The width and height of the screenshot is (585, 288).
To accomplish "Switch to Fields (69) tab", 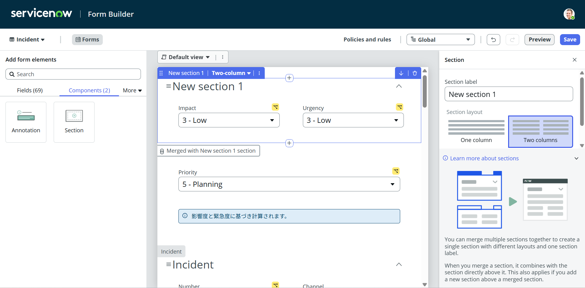I will (30, 91).
